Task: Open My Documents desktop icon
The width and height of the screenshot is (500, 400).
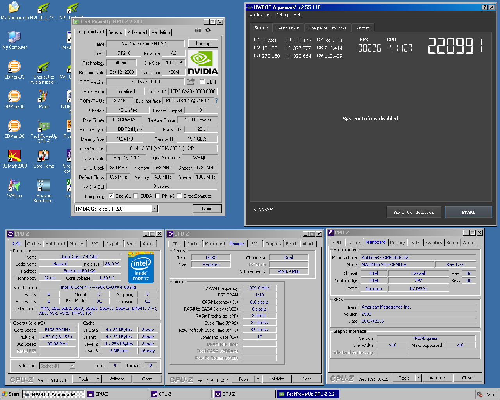Action: 14,11
